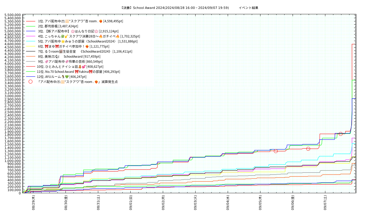Click the black line sample beside 7位 るうroom
381x214 pixels.
(31, 51)
